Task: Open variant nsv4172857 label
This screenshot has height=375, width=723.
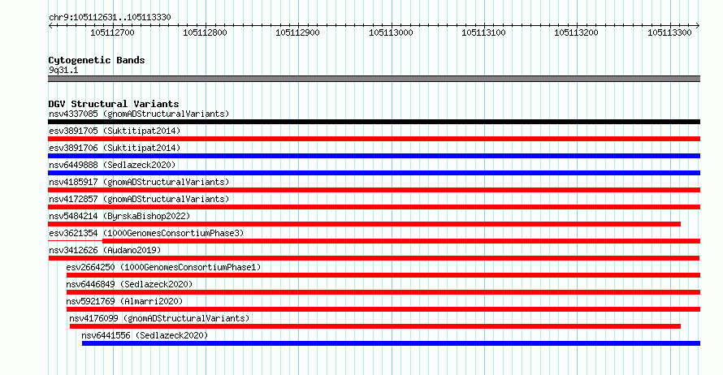Action: 139,199
